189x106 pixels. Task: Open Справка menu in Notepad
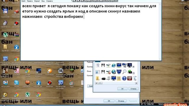[49, 1]
